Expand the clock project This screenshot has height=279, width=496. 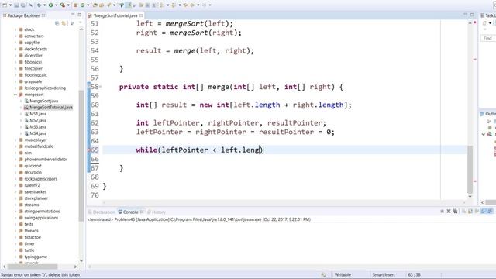tap(15, 29)
